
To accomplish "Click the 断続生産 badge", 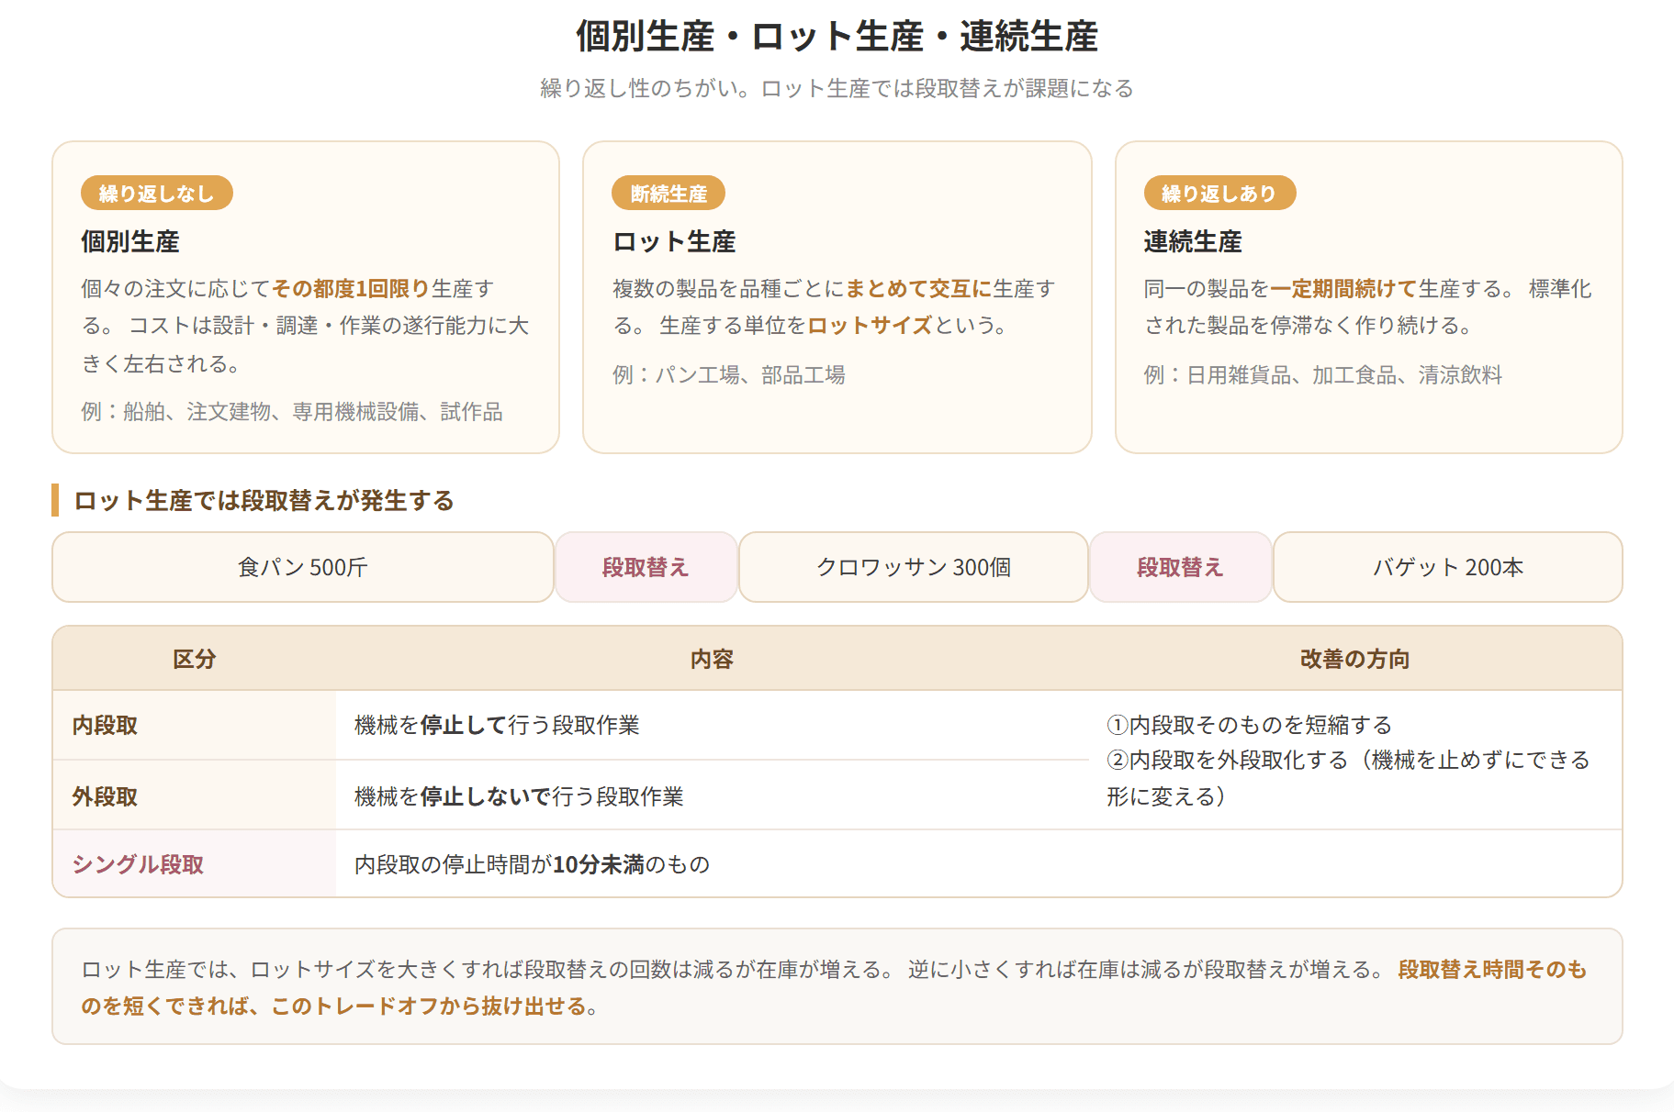I will tap(668, 194).
